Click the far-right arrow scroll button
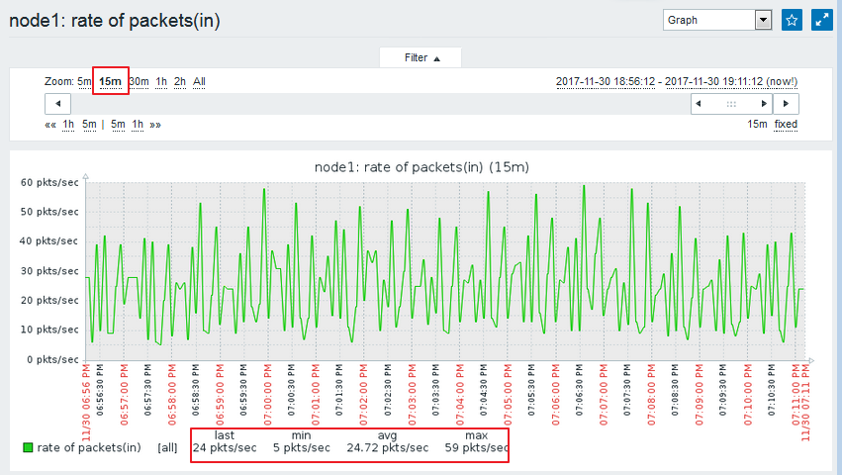 click(x=786, y=104)
